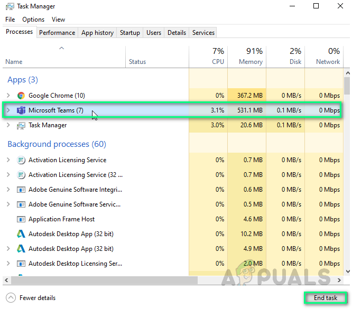352x309 pixels.
Task: Sort processes by Memory column
Action: point(250,57)
